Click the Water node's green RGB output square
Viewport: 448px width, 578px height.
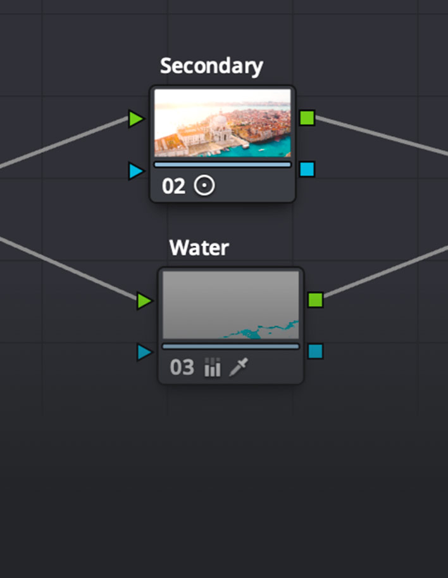[315, 300]
